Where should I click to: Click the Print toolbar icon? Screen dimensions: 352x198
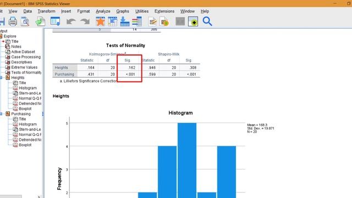coord(13,21)
